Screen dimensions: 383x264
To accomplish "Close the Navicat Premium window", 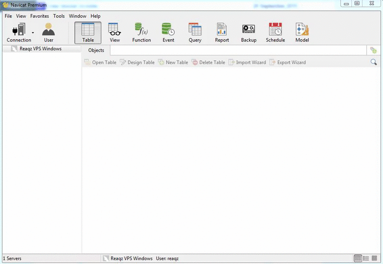I will (372, 3).
